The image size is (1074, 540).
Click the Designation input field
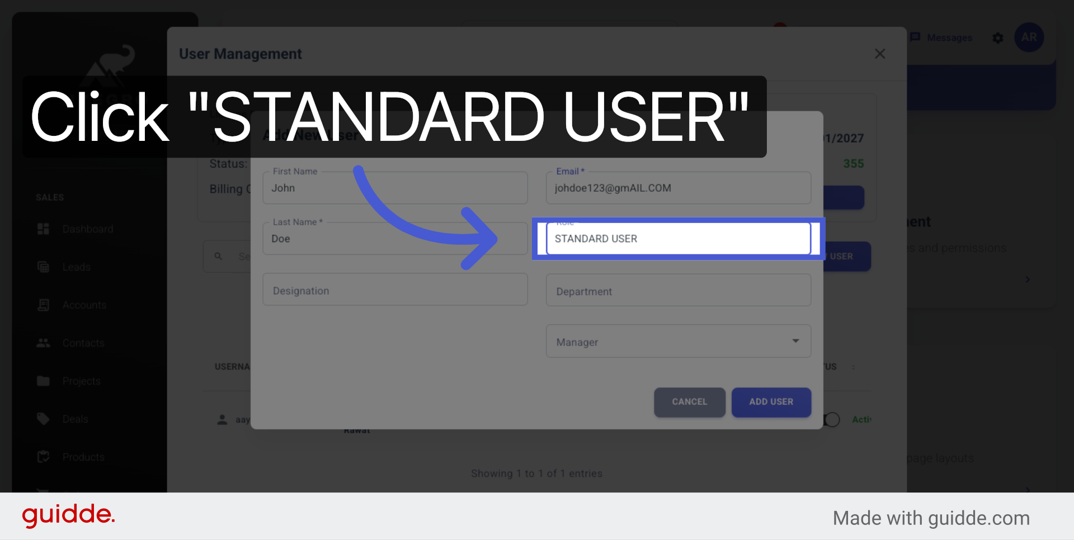395,290
